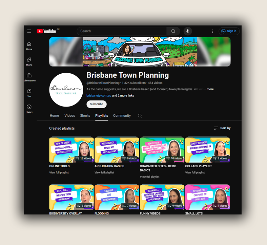Screen dimensions: 267x245
Task: Open the FLOODING playlist thumbnail
Action: [x=117, y=197]
